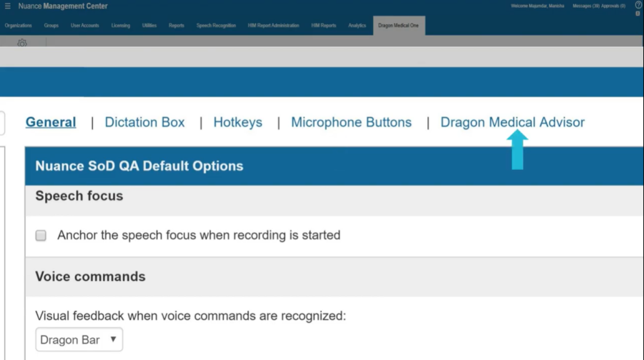This screenshot has width=644, height=360.
Task: Open Messages (39) link
Action: tap(586, 6)
